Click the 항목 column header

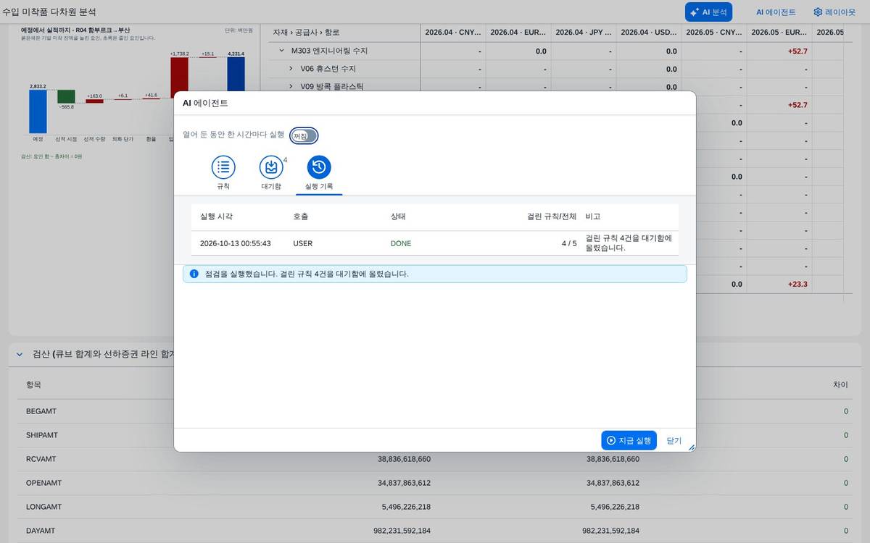[33, 385]
